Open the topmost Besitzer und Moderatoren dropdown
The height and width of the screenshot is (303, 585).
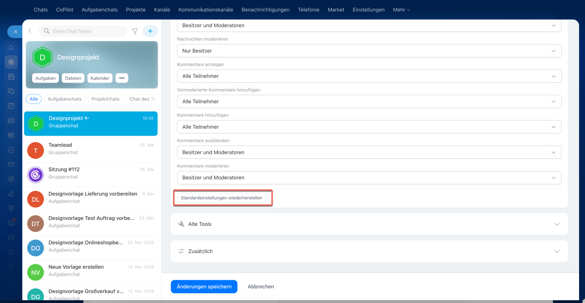click(x=369, y=26)
